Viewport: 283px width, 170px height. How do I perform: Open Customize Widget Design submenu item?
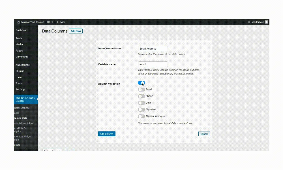coord(23,138)
